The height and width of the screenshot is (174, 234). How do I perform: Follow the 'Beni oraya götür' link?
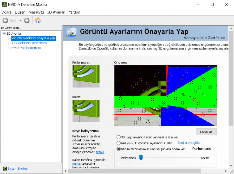pyautogui.click(x=189, y=143)
